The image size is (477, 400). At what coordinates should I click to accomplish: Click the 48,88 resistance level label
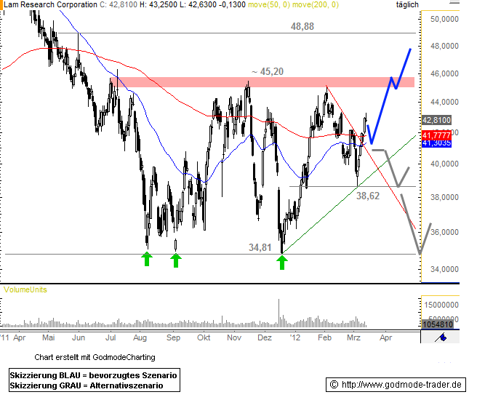click(302, 25)
